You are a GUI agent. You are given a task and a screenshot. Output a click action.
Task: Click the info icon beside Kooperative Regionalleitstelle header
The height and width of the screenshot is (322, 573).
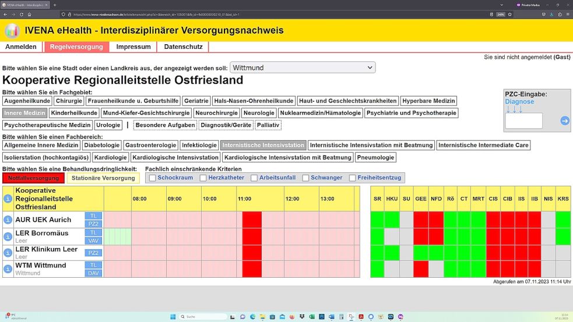click(x=8, y=199)
